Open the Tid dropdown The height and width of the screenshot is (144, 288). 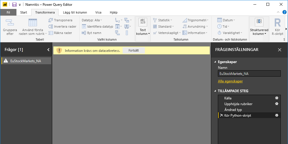[223, 26]
